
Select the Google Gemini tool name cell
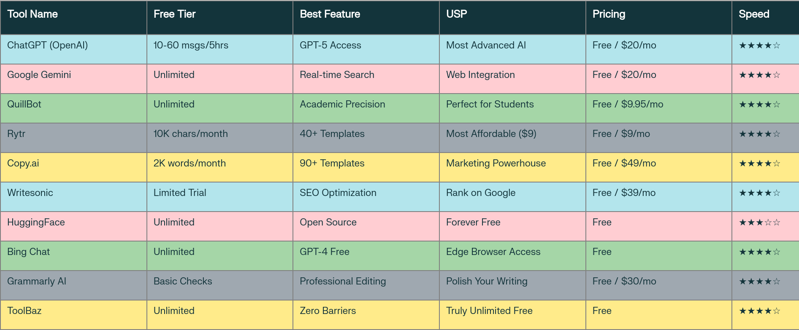(x=39, y=75)
